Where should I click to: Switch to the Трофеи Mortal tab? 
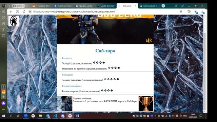click(x=84, y=6)
